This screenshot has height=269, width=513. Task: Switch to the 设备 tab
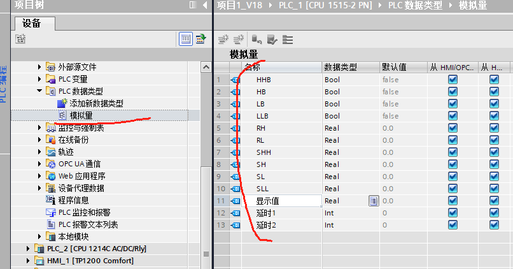pyautogui.click(x=35, y=24)
